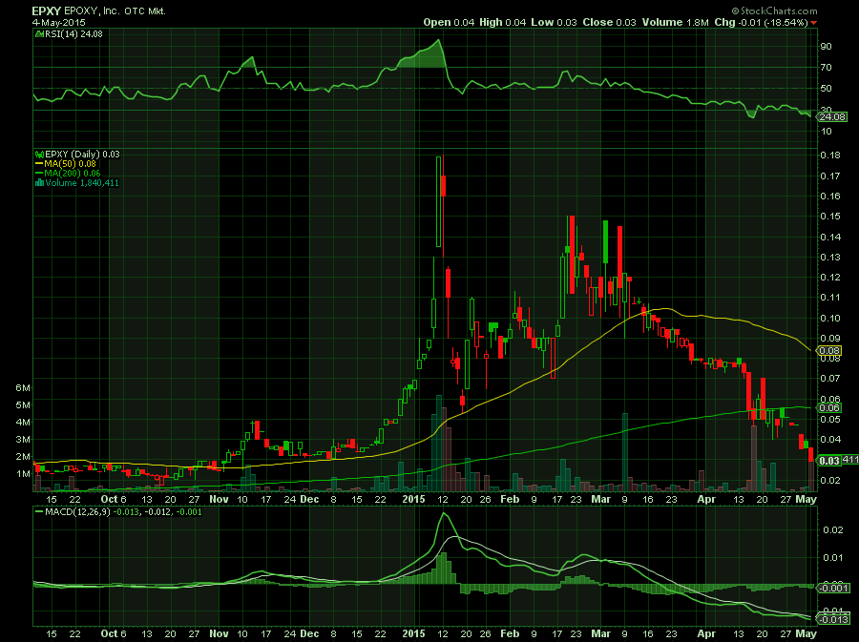Click the price axis label 0.10
The image size is (859, 642).
[830, 318]
